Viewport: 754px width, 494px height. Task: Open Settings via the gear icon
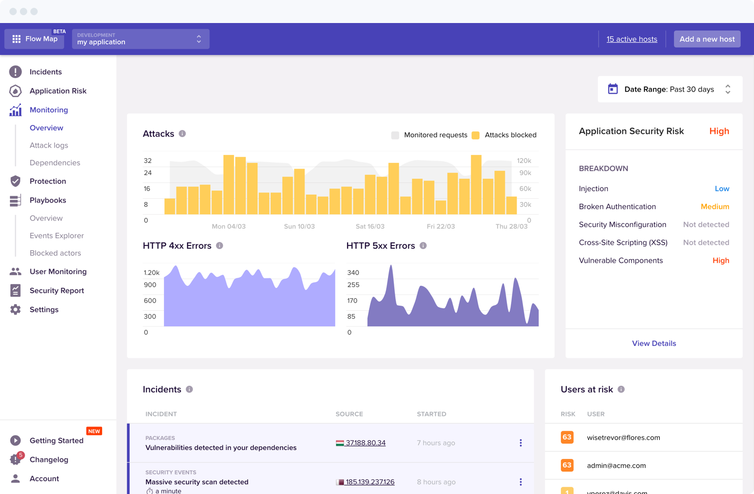(16, 310)
